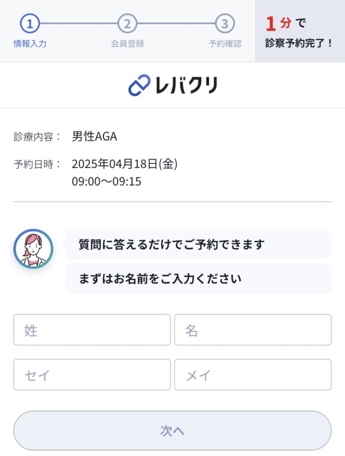Click the 診察予約完了！ banner text
Image resolution: width=345 pixels, height=456 pixels.
299,43
